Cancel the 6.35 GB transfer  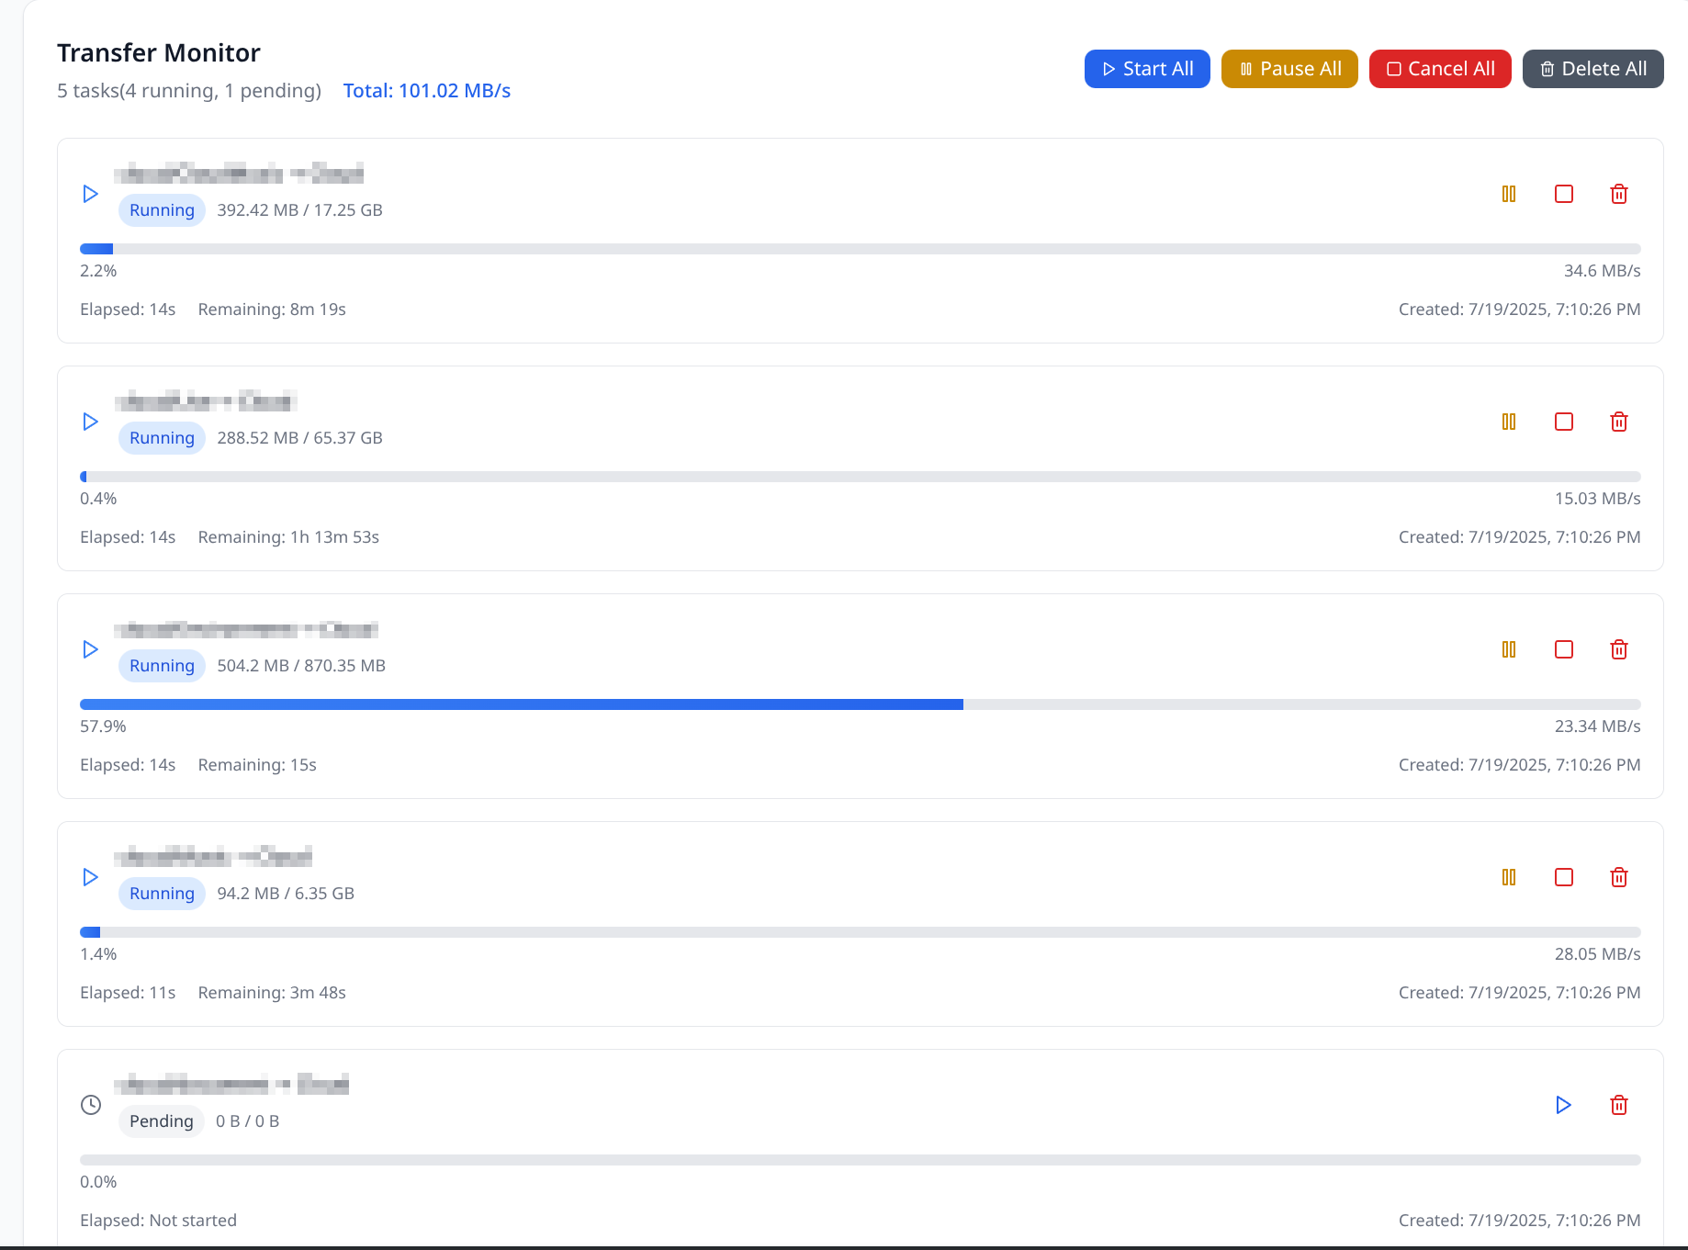tap(1563, 877)
